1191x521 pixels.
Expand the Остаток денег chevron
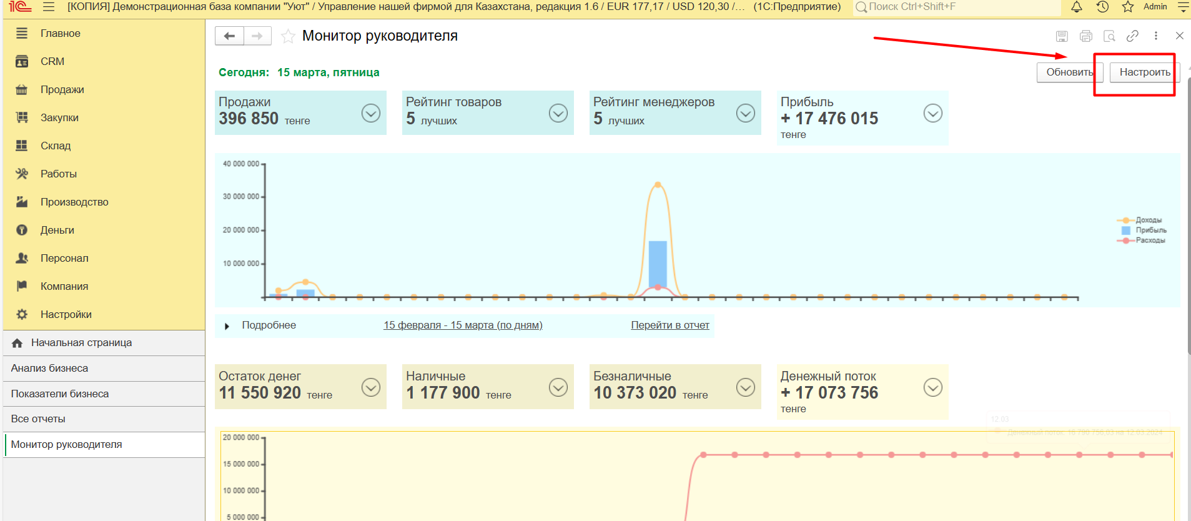[371, 387]
